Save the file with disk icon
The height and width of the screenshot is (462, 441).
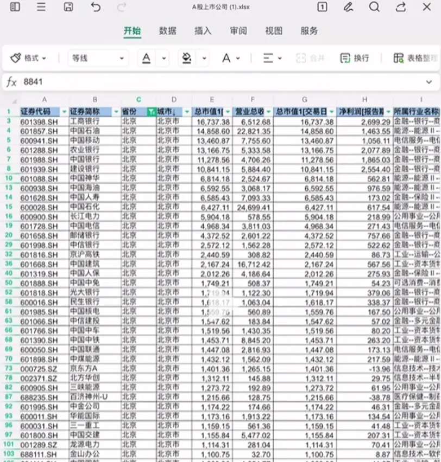click(x=68, y=7)
